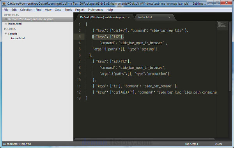Close Default (Windows).sublime-keymap in Open Files list
The image size is (234, 148).
6,19
